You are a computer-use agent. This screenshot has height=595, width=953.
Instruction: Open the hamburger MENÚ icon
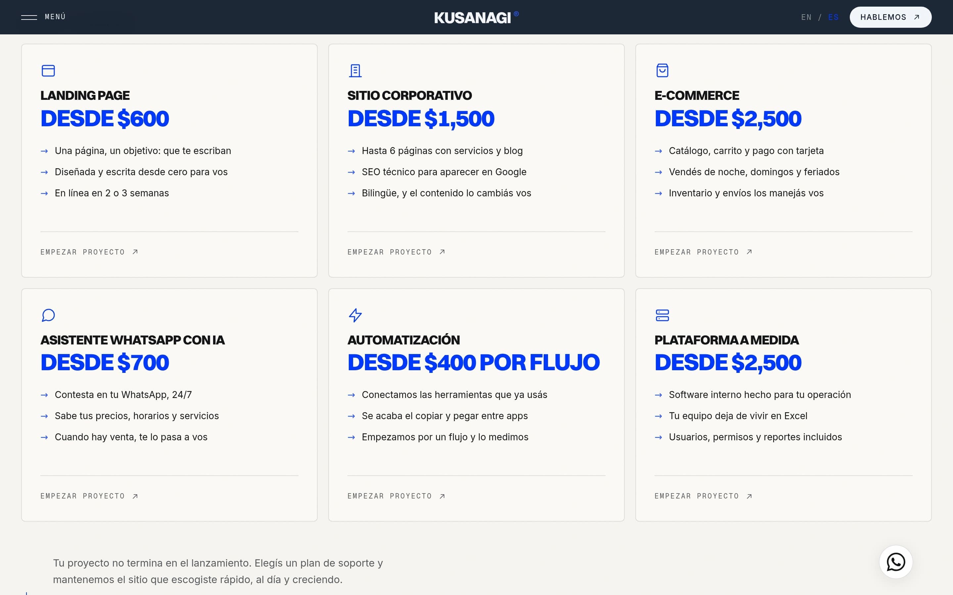click(29, 17)
